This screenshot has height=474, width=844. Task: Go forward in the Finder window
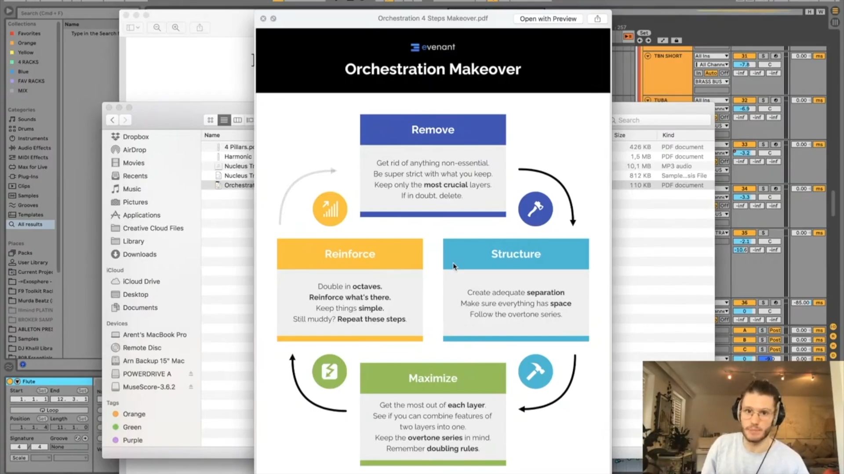[125, 120]
